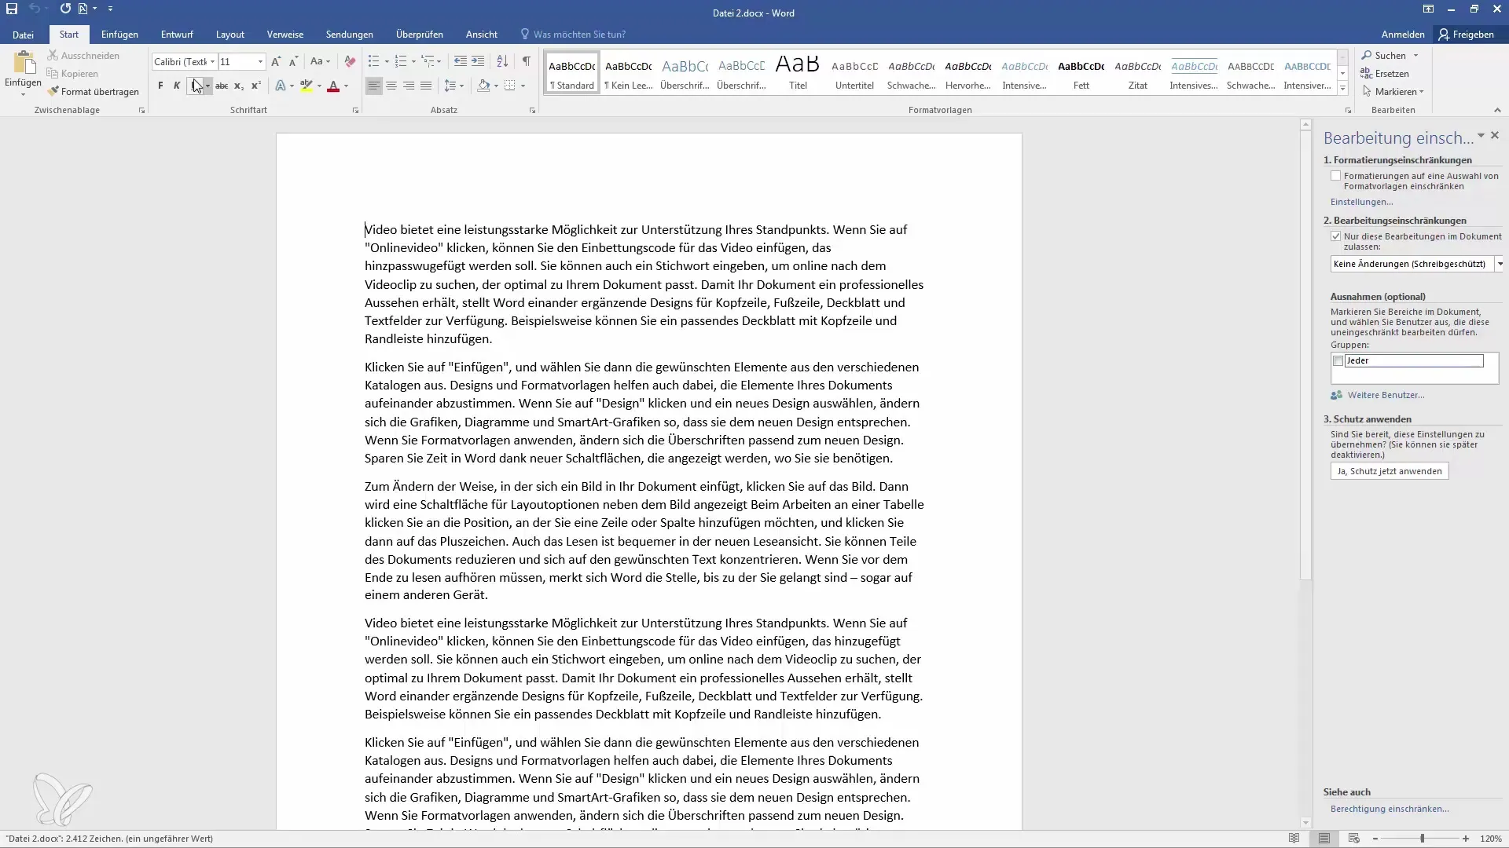Apply subscript formatting
Screen dimensions: 1509x848
pos(239,86)
